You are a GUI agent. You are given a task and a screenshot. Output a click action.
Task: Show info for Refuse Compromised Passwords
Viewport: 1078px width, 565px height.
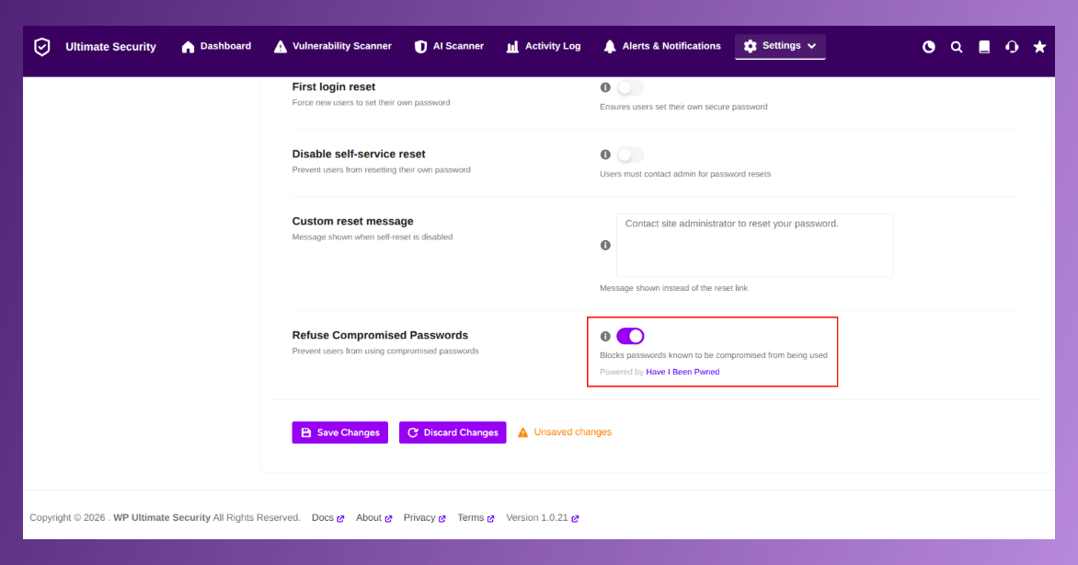coord(605,337)
